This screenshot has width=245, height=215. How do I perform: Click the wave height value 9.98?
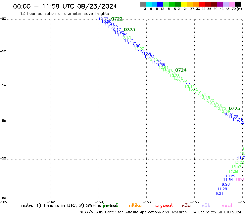coord(226,184)
